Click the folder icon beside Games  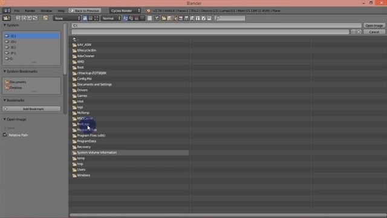pyautogui.click(x=74, y=96)
